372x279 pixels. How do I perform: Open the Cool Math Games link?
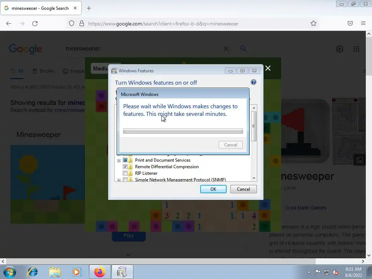click(306, 208)
